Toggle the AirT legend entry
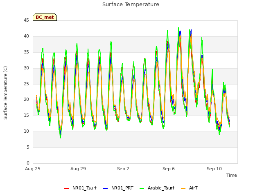The image size is (262, 196). (189, 188)
